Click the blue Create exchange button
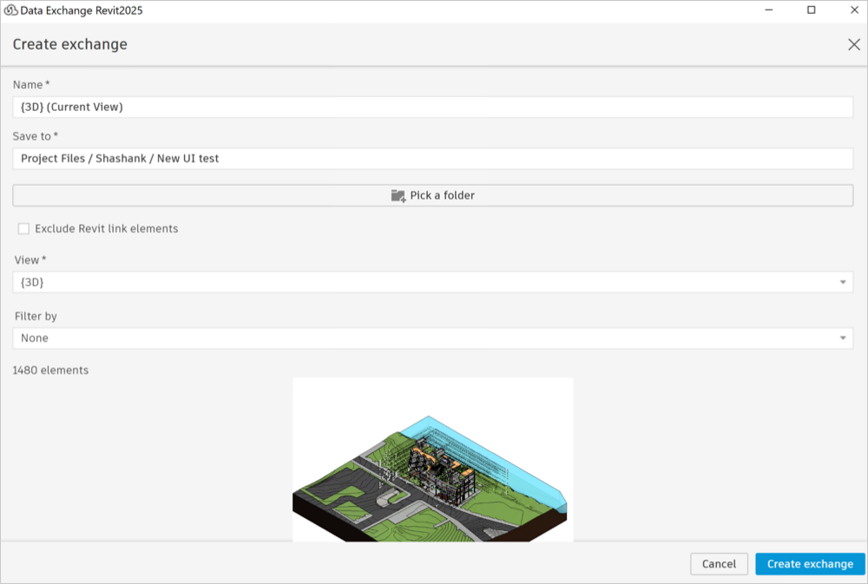Image resolution: width=868 pixels, height=584 pixels. (x=810, y=563)
